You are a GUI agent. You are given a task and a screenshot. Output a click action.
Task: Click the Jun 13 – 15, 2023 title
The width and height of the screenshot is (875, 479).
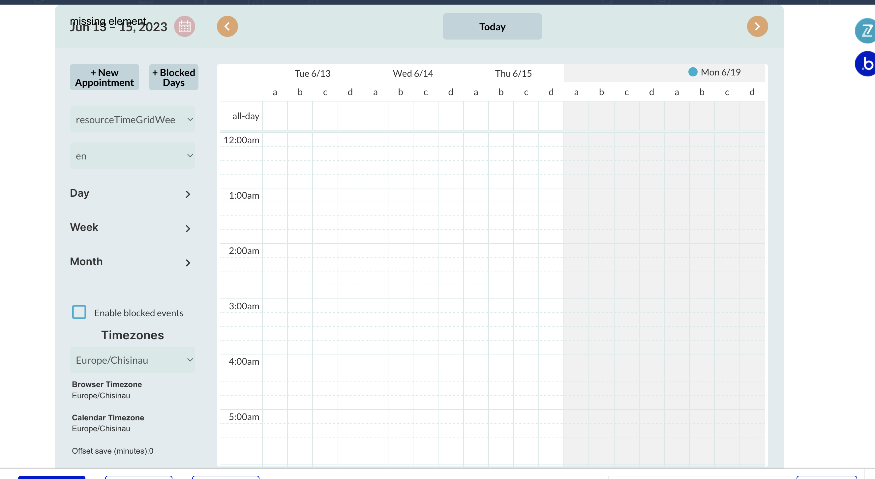point(119,27)
